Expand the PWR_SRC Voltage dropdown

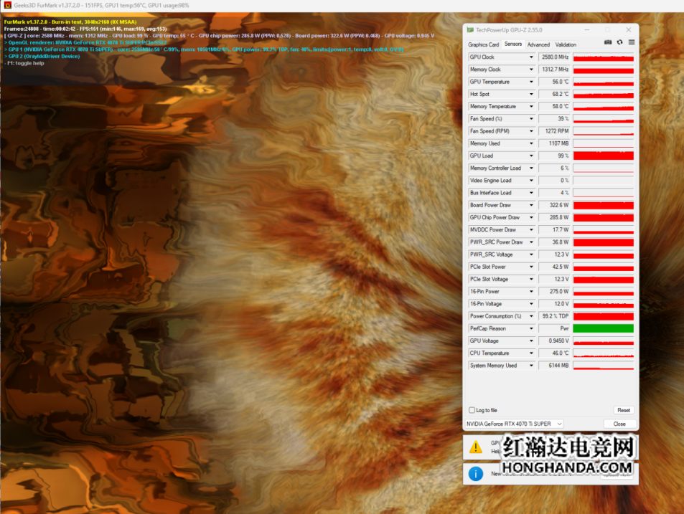[x=531, y=254]
